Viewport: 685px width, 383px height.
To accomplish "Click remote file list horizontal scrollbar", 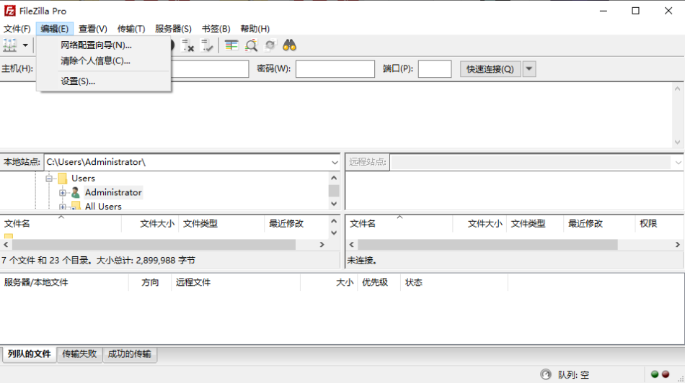I will 487,245.
